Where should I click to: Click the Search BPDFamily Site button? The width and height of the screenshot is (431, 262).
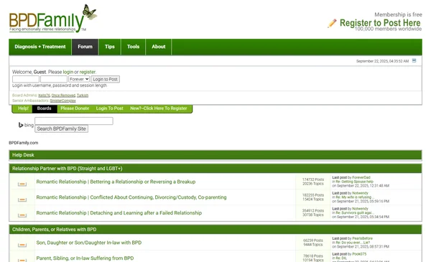(x=61, y=128)
